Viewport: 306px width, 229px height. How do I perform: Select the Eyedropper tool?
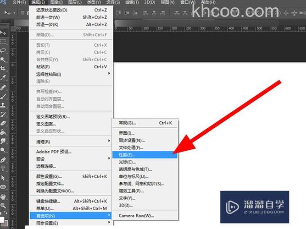point(3,78)
